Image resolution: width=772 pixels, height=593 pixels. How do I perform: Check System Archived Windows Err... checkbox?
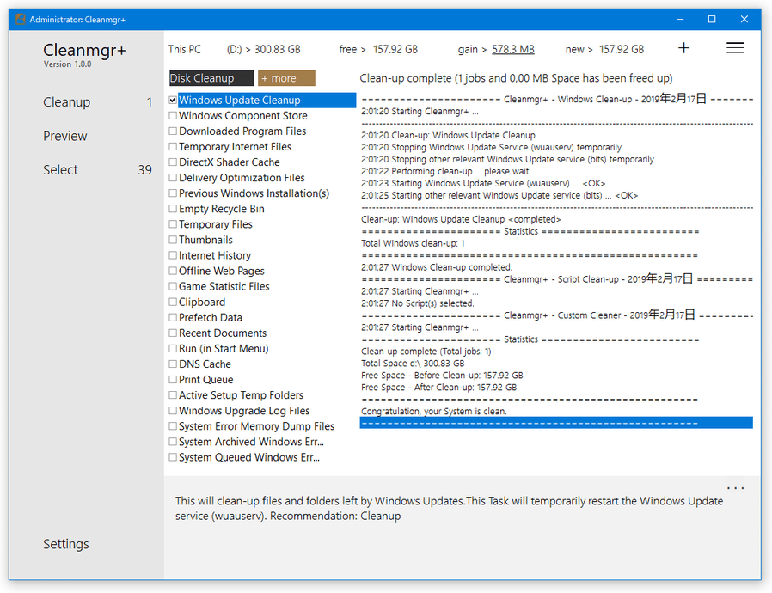(x=173, y=442)
